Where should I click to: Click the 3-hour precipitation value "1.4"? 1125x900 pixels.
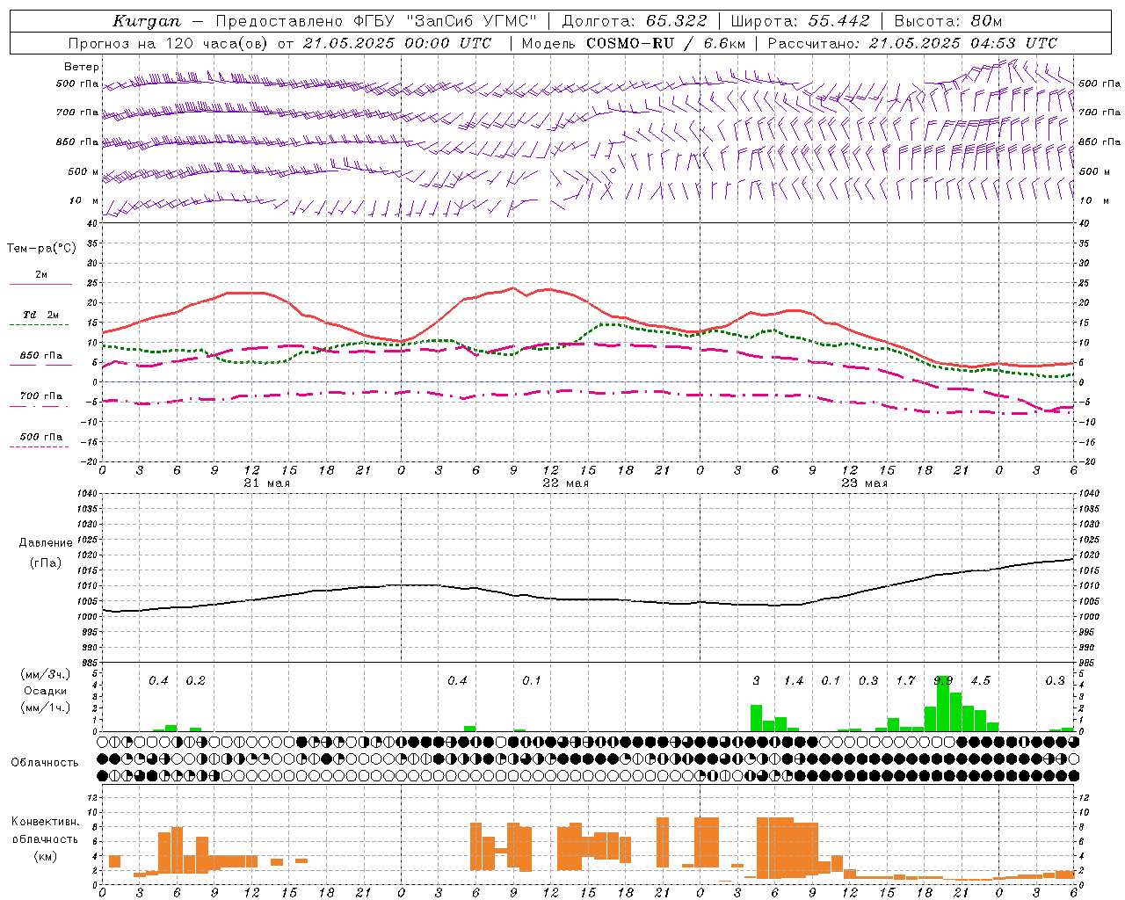(794, 681)
